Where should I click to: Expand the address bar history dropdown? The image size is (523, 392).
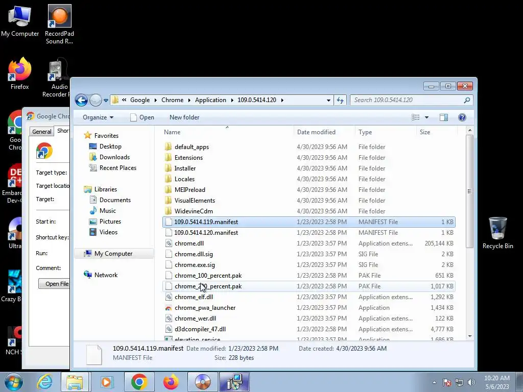pos(328,101)
